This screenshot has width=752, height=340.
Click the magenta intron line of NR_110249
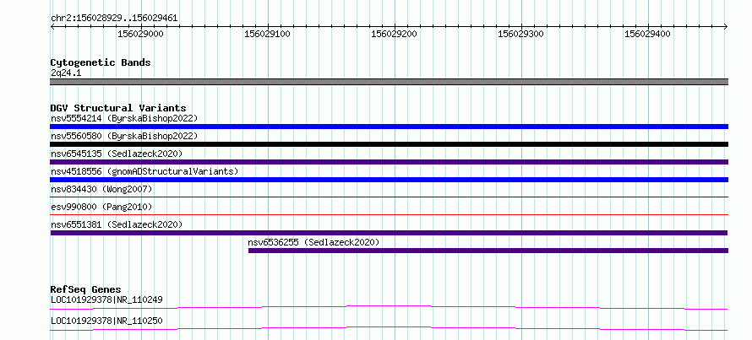tap(389, 307)
